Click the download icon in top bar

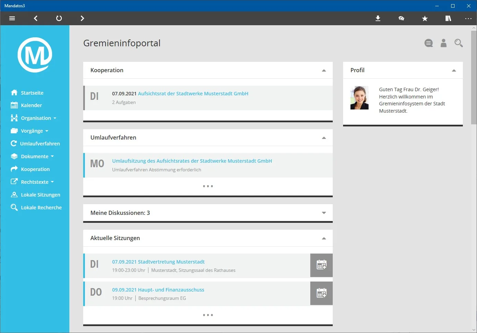point(378,18)
